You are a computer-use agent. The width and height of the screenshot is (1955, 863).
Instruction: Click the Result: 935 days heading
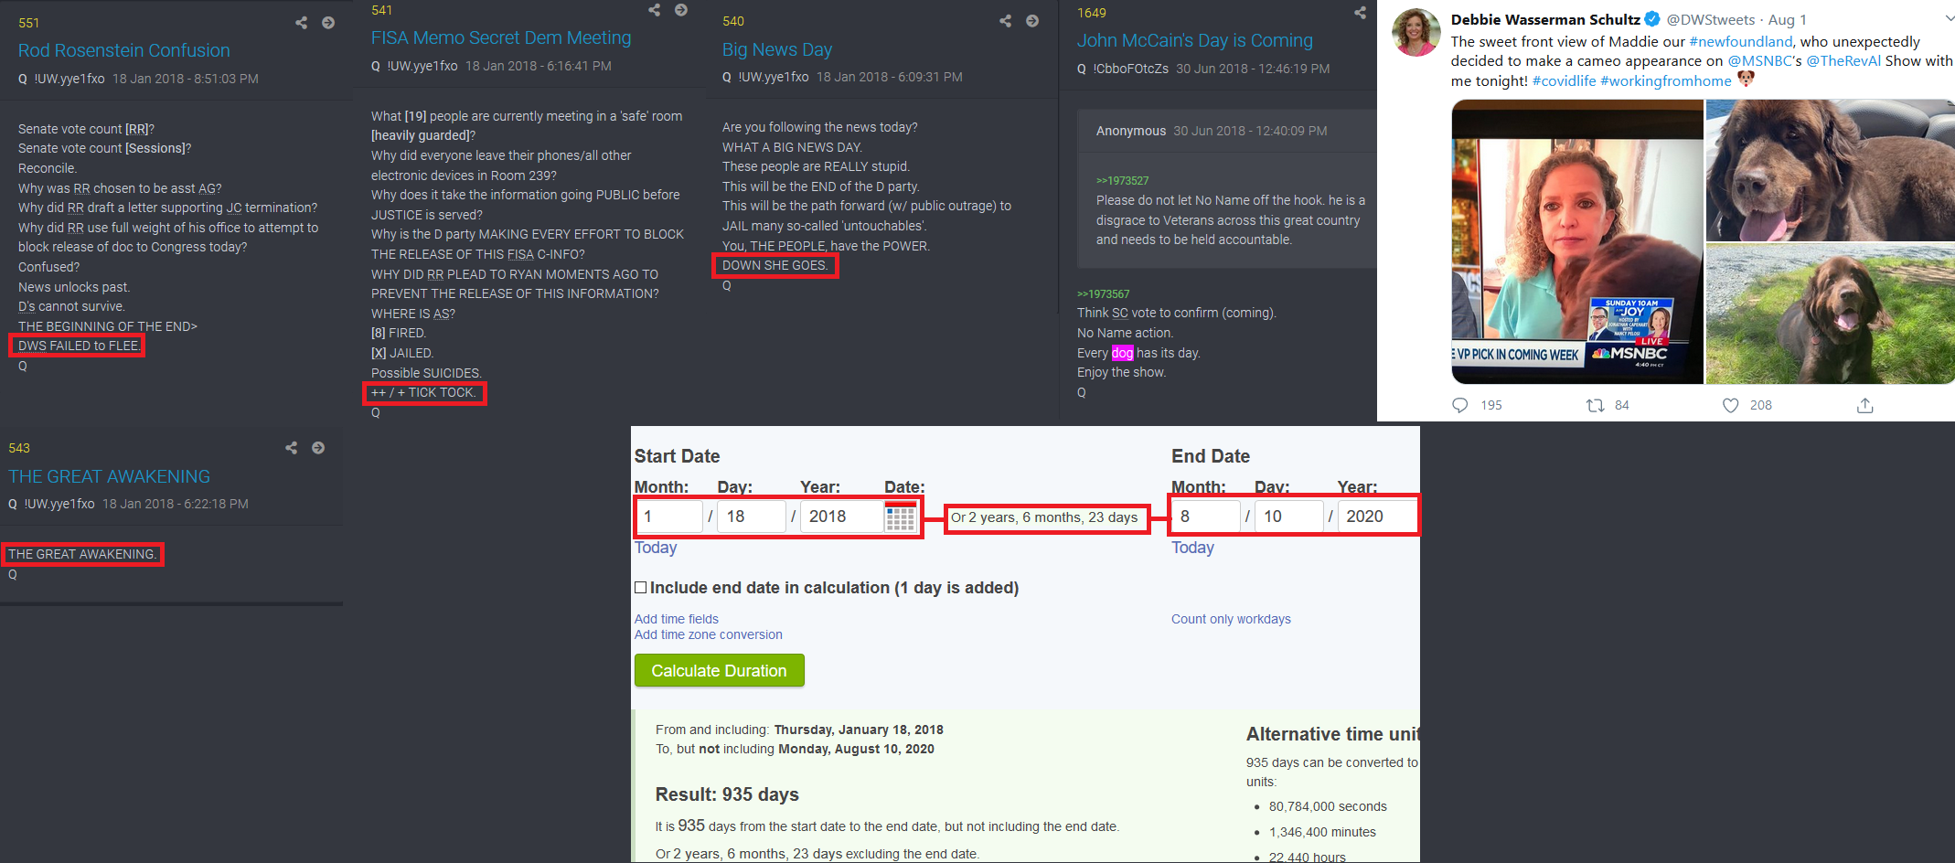coord(727,794)
